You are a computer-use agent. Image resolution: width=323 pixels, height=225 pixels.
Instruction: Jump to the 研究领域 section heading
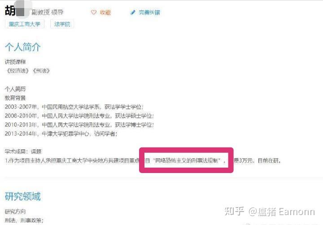(23, 196)
